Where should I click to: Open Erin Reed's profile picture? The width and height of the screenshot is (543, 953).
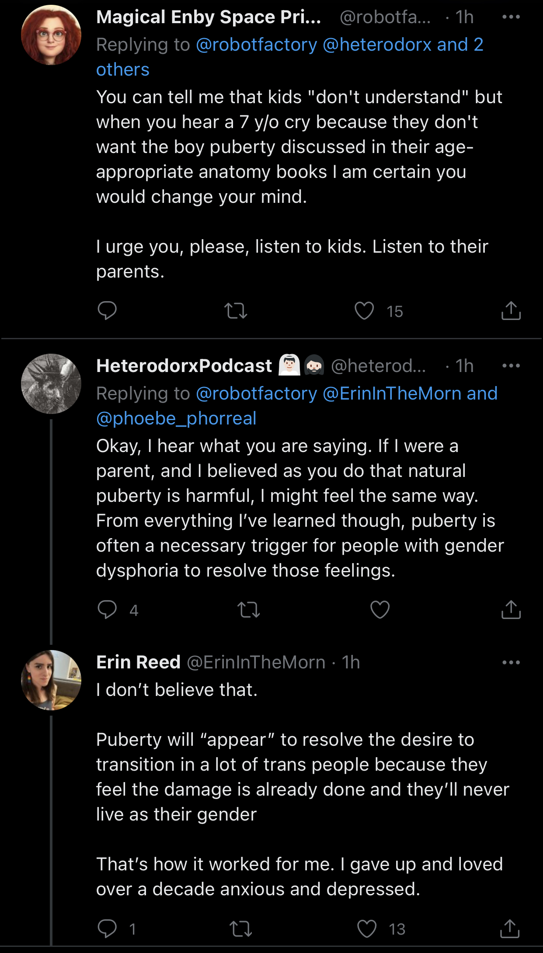click(x=51, y=680)
